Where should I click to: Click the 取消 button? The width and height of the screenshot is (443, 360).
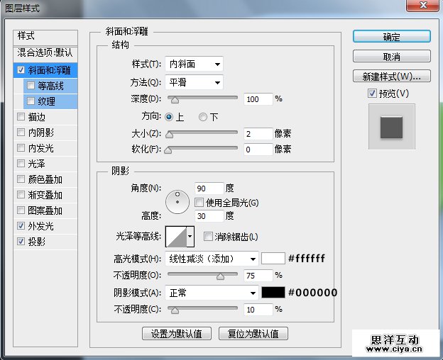(392, 57)
